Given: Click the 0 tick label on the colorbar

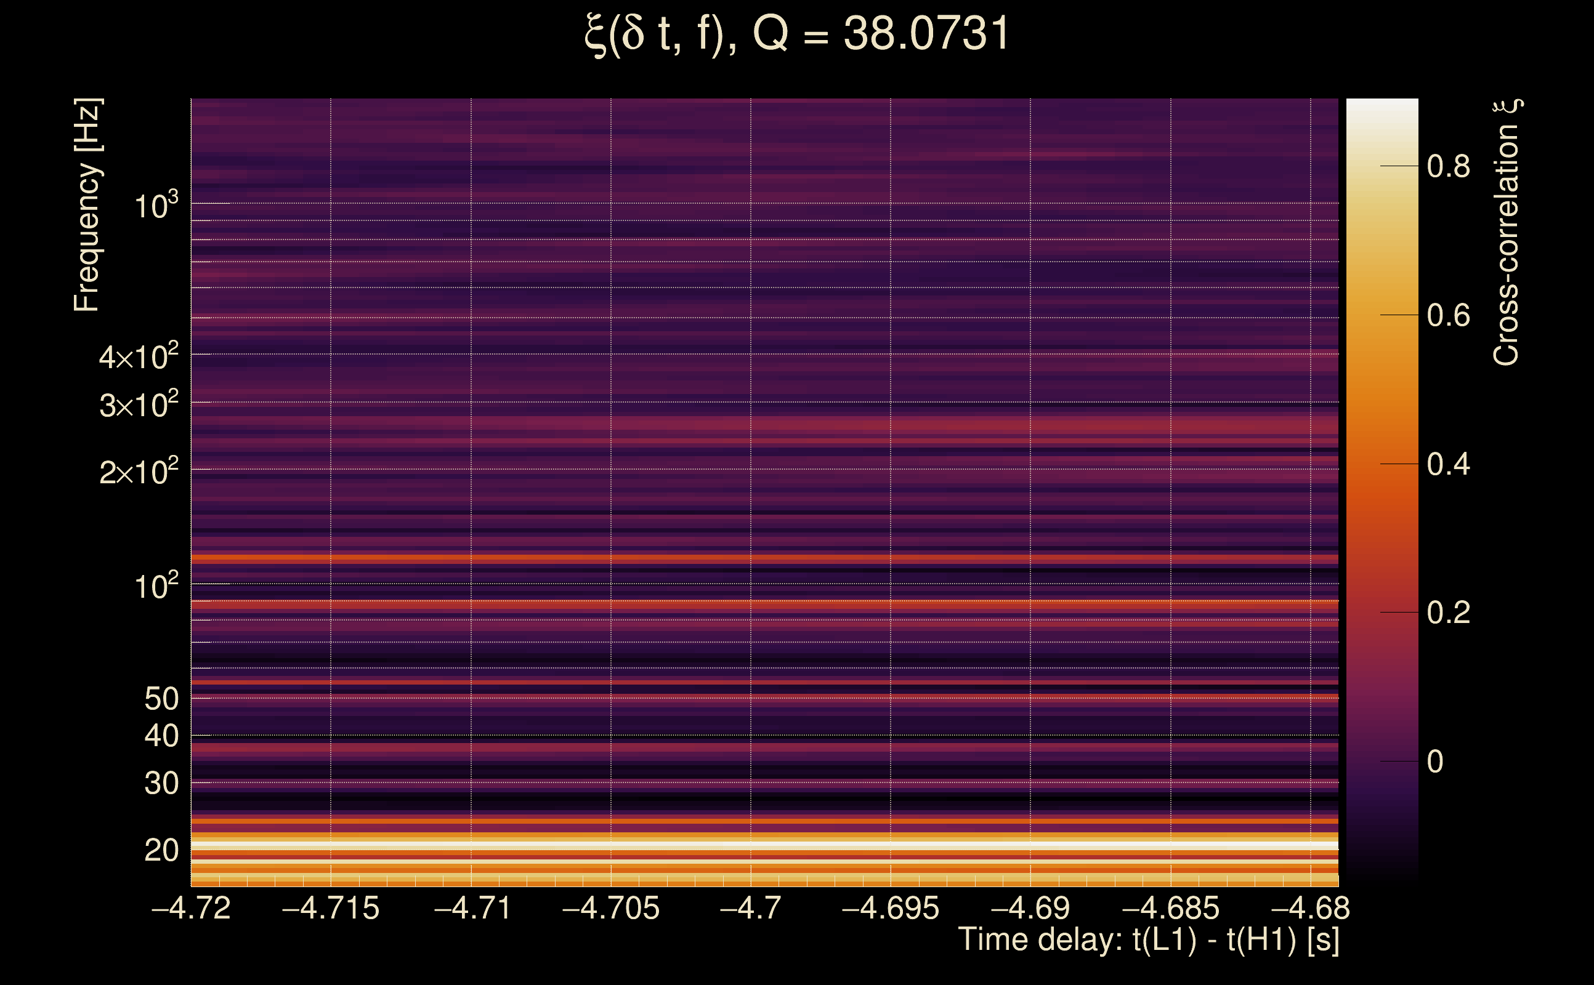Looking at the screenshot, I should (1435, 762).
